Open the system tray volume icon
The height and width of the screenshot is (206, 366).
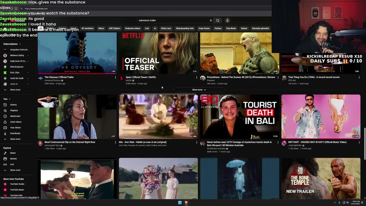pyautogui.click(x=347, y=203)
